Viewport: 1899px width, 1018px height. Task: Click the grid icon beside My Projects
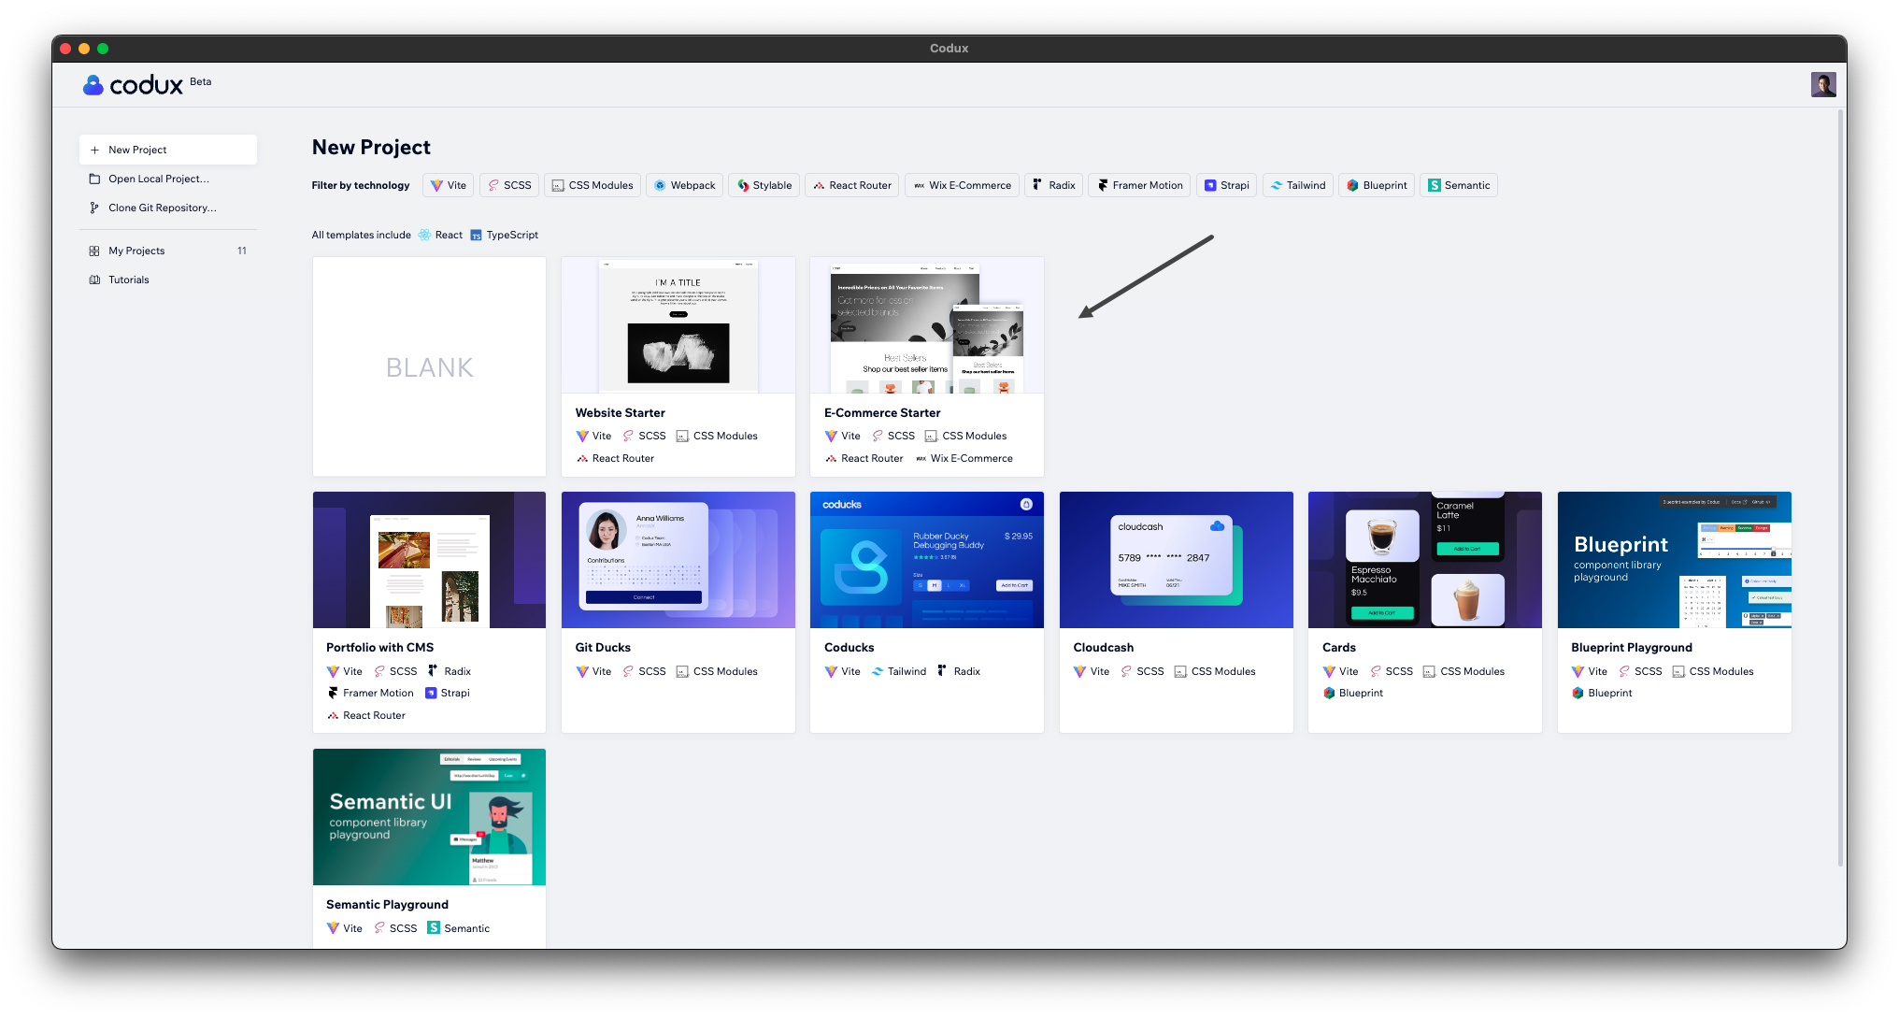[x=94, y=251]
